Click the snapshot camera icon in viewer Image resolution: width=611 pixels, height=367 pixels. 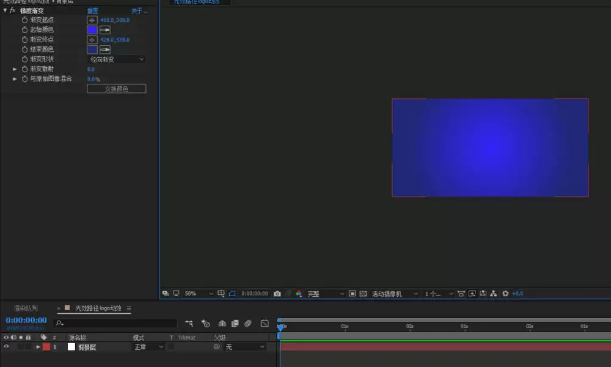pos(277,294)
